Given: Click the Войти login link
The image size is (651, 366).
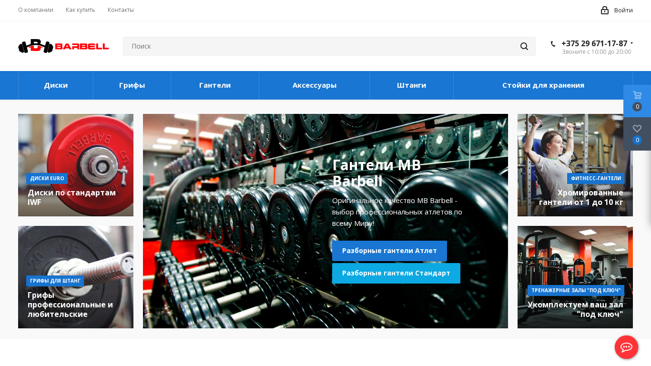Looking at the screenshot, I should 623,10.
